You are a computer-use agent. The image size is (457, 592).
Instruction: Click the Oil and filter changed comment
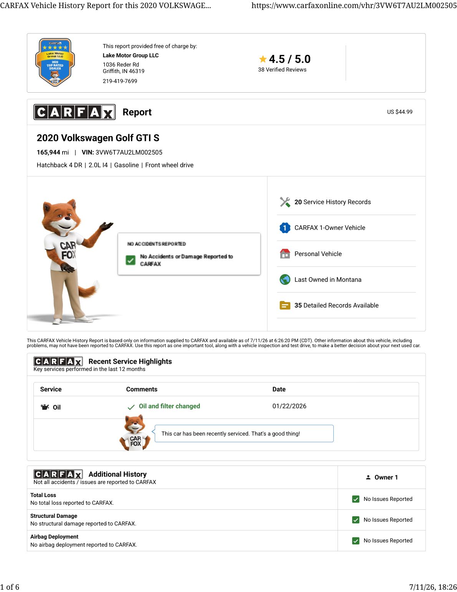[x=169, y=406]
